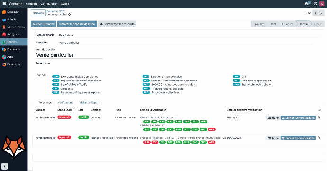Open the LCBFT menu

coord(65,4)
